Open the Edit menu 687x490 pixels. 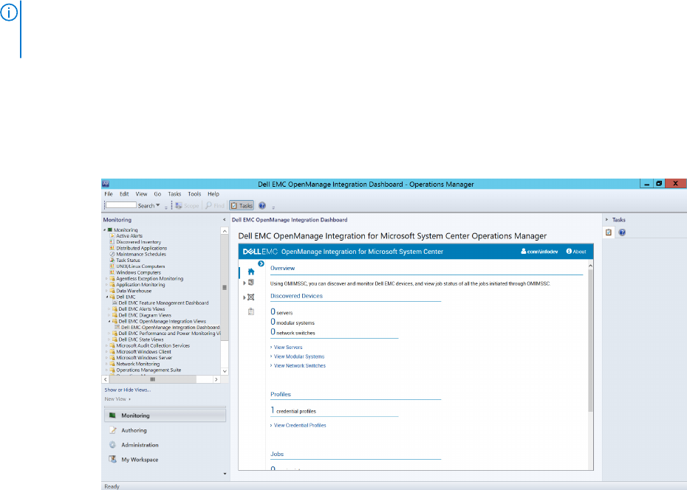(x=124, y=194)
